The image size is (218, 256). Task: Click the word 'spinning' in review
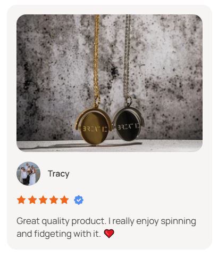pyautogui.click(x=178, y=221)
